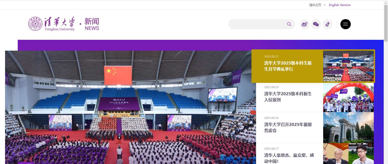Click the freshman registration red arch thumbnail
This screenshot has width=388, height=164.
(x=348, y=97)
